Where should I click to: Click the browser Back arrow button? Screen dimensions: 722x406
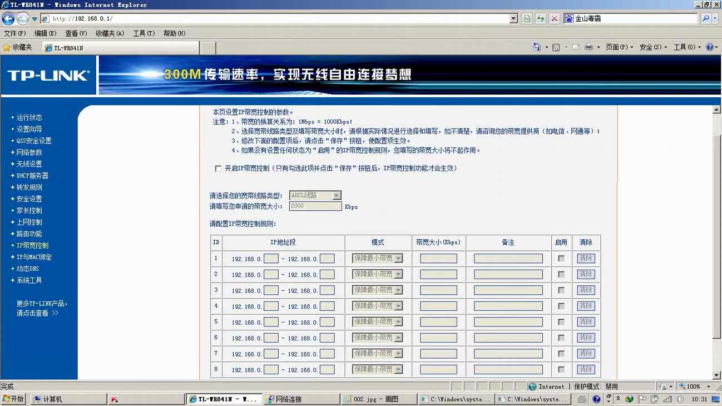tap(8, 18)
